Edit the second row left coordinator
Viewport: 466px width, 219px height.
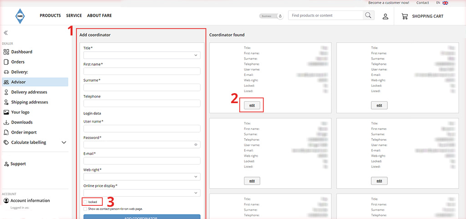point(252,181)
